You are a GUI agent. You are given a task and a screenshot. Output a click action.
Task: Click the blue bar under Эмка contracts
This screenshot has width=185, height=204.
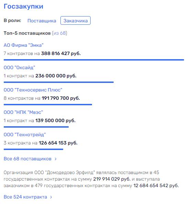[94, 60]
